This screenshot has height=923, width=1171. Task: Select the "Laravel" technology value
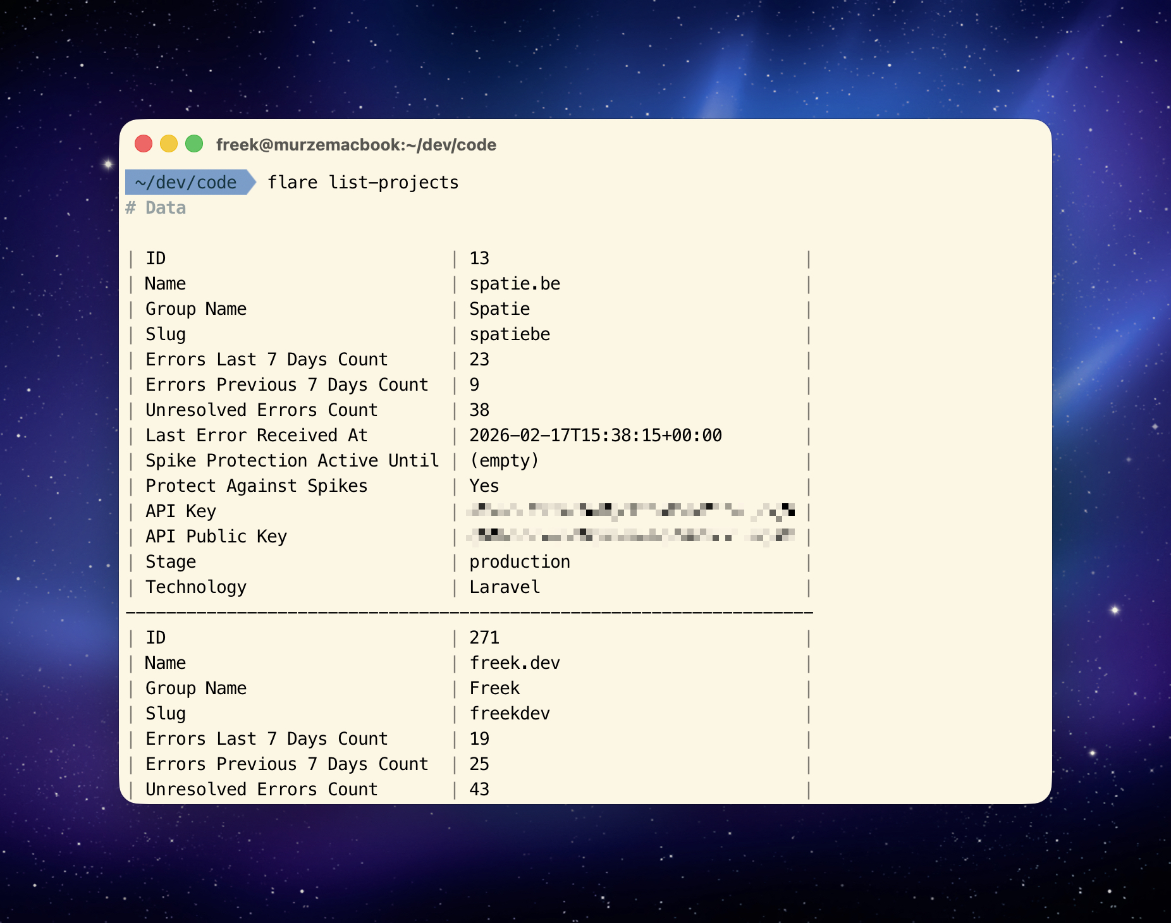[505, 587]
